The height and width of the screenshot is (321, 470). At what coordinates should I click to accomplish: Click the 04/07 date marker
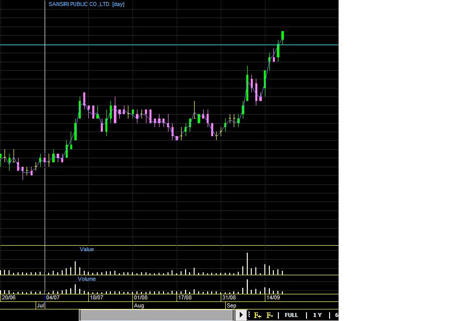coord(53,297)
